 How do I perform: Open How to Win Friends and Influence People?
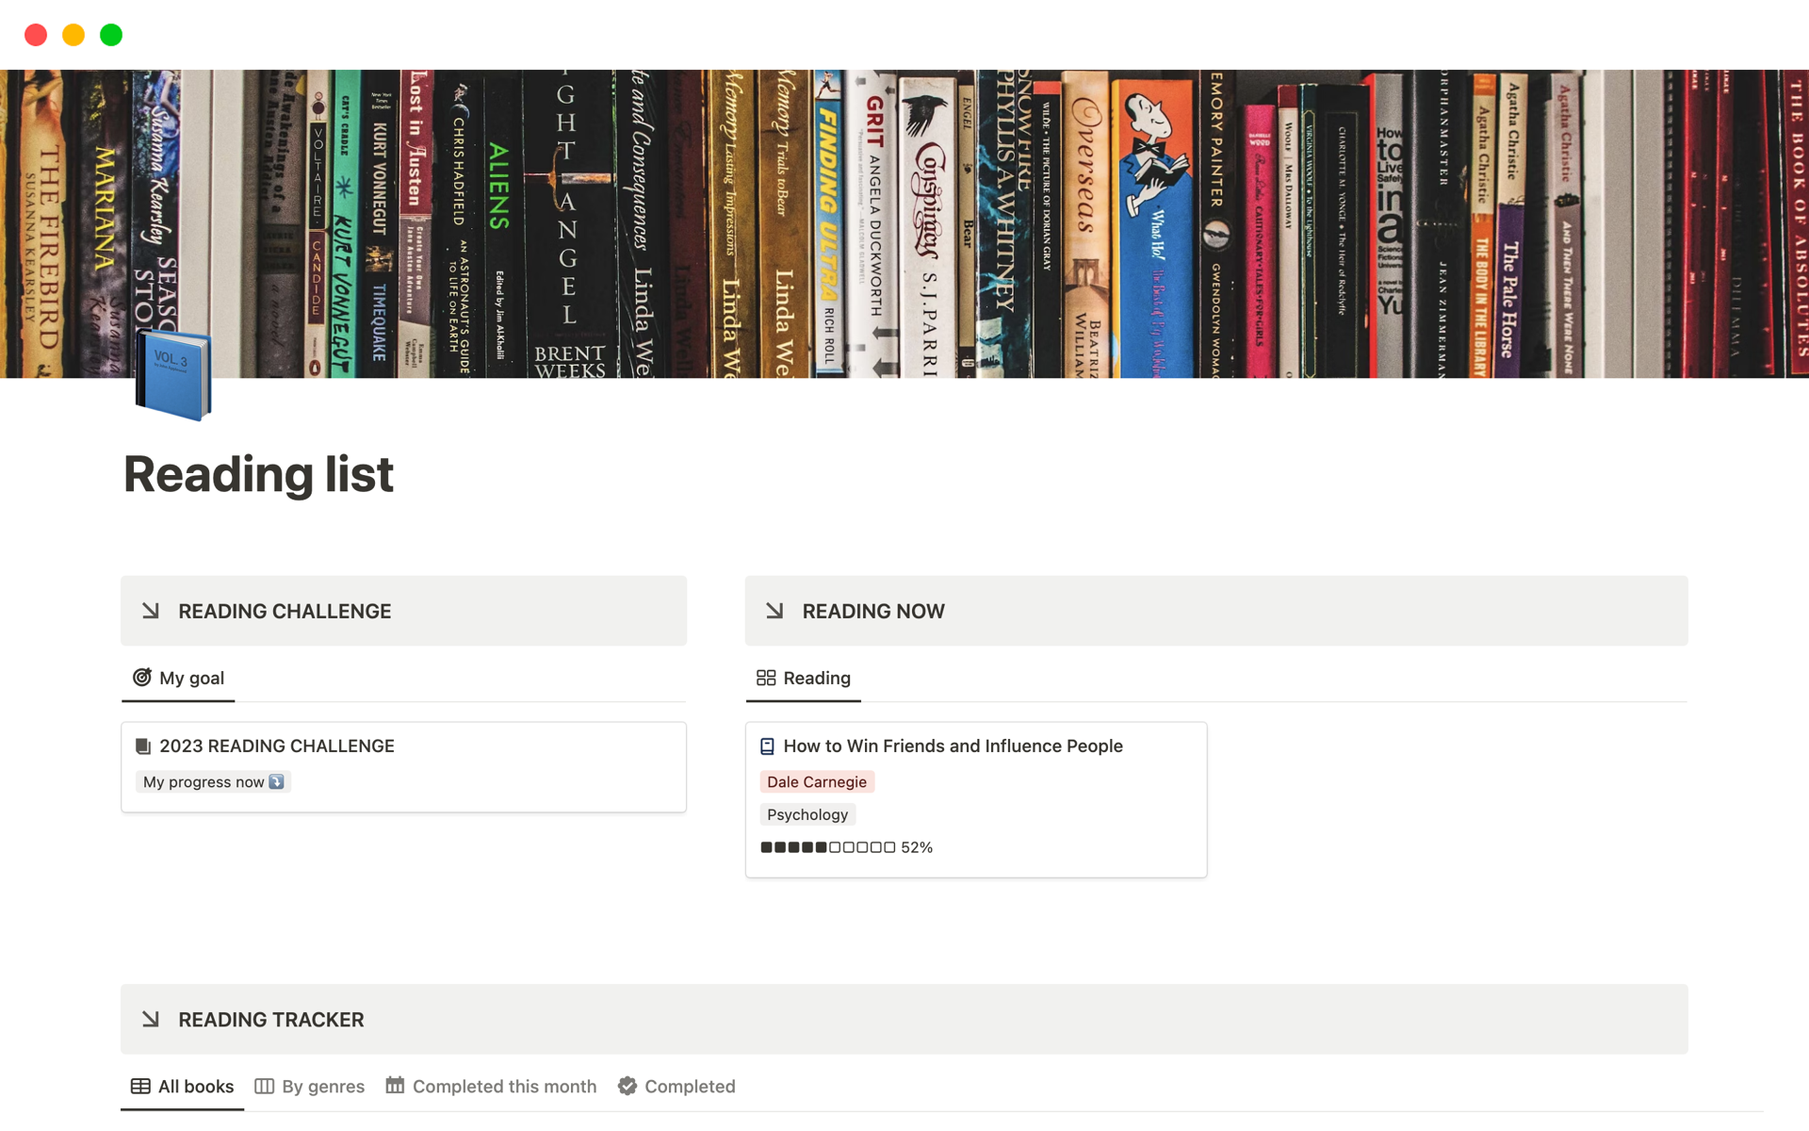pyautogui.click(x=953, y=746)
